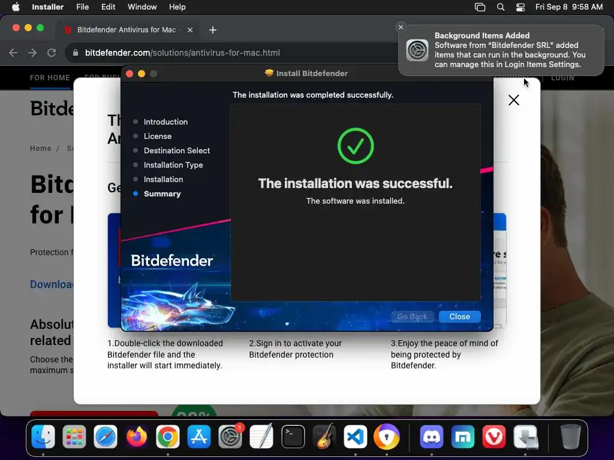This screenshot has height=460, width=614.
Task: Open the keyhole privacy app icon in Dock
Action: tap(387, 437)
